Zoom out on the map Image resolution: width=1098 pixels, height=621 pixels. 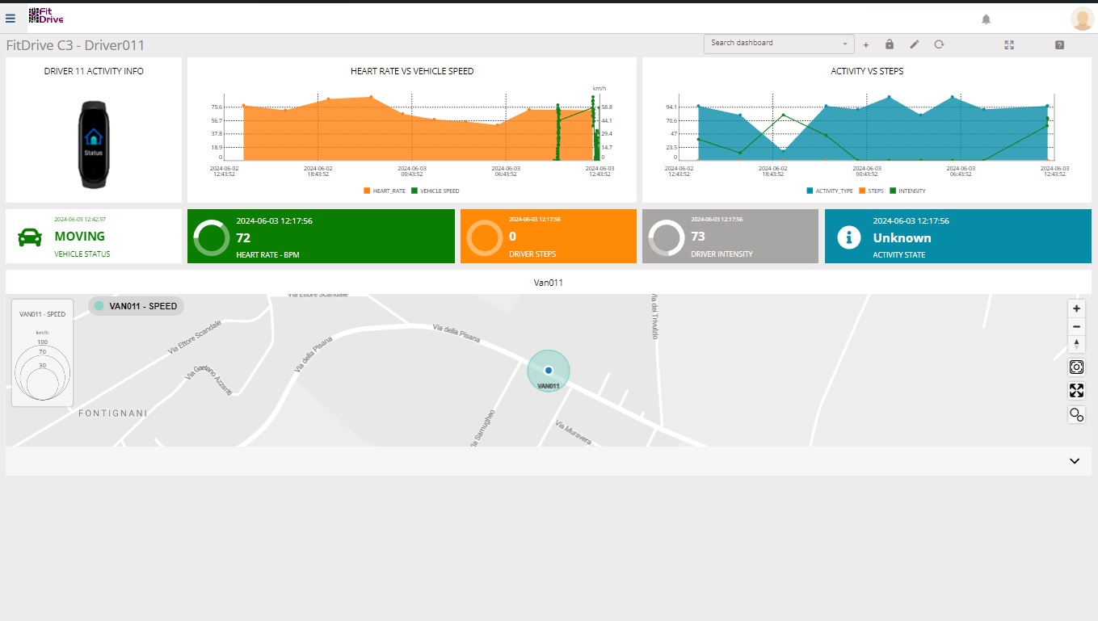coord(1076,326)
